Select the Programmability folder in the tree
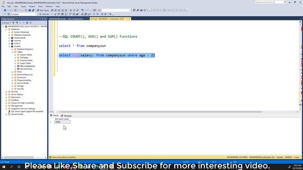The width and height of the screenshot is (303, 170). [x=24, y=80]
